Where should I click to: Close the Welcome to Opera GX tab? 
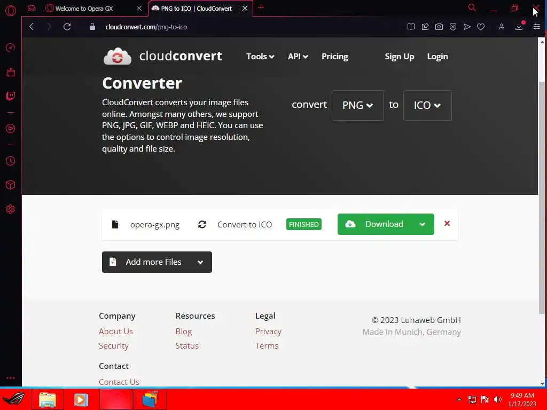(x=139, y=9)
